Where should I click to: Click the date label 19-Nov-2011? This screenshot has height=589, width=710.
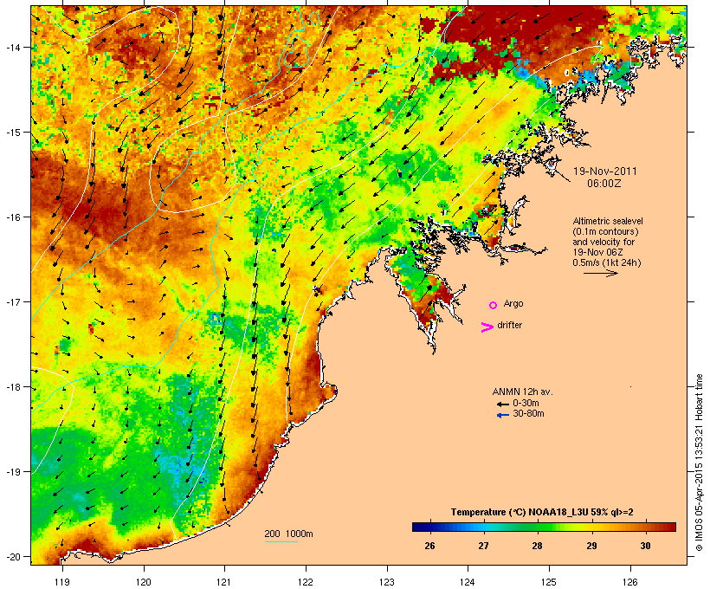click(x=605, y=172)
